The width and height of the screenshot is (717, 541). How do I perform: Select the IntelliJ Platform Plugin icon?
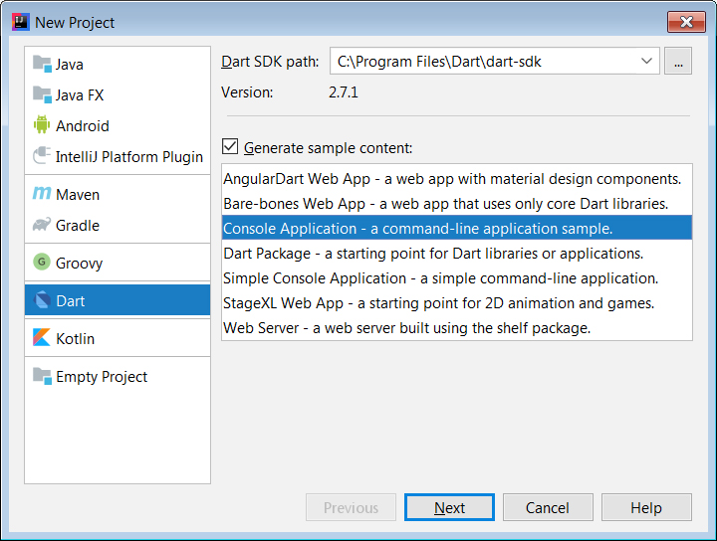point(42,156)
